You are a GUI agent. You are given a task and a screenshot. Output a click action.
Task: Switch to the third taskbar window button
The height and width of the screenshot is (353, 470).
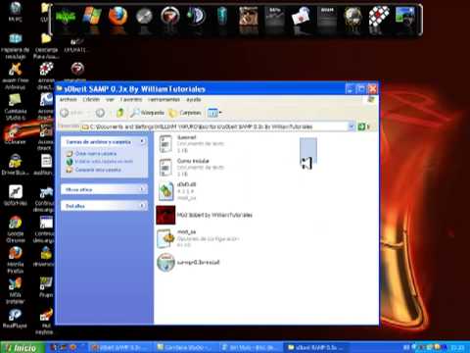pos(249,347)
